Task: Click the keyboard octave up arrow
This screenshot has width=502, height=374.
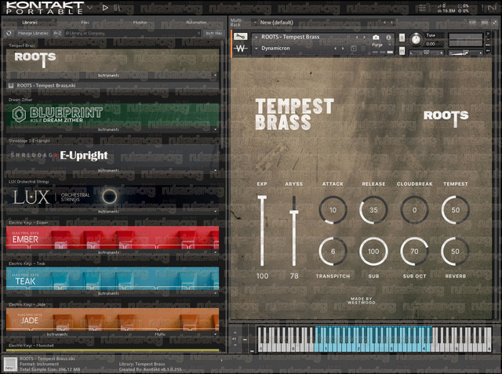Action: pos(235,332)
